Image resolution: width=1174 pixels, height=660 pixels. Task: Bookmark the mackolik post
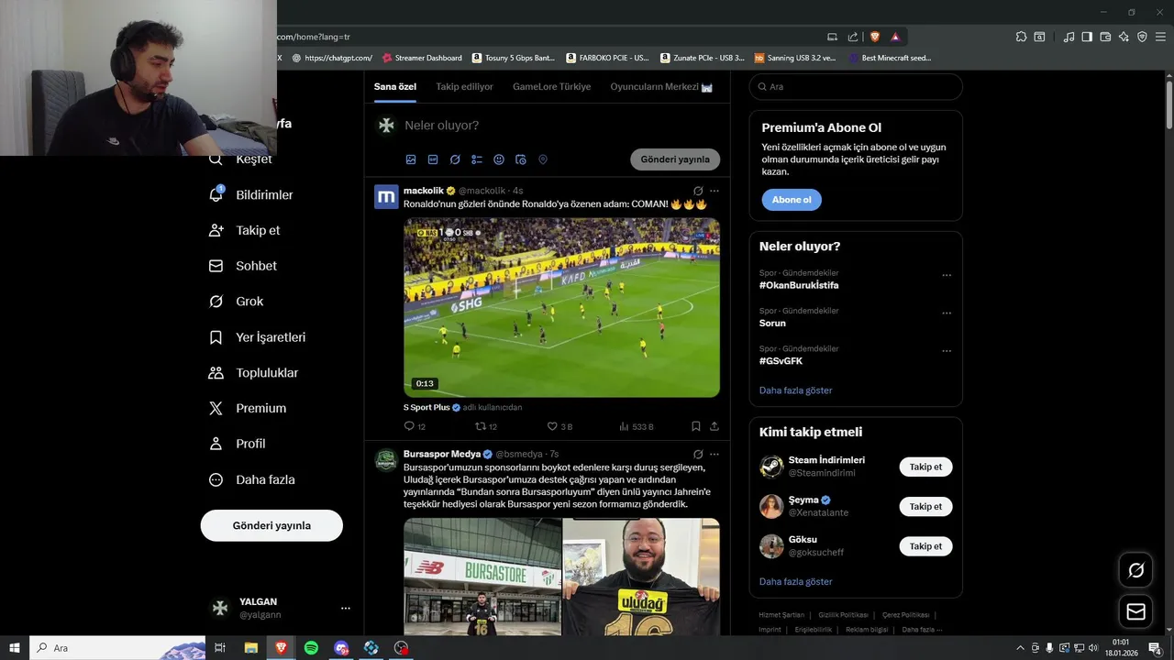pyautogui.click(x=696, y=426)
